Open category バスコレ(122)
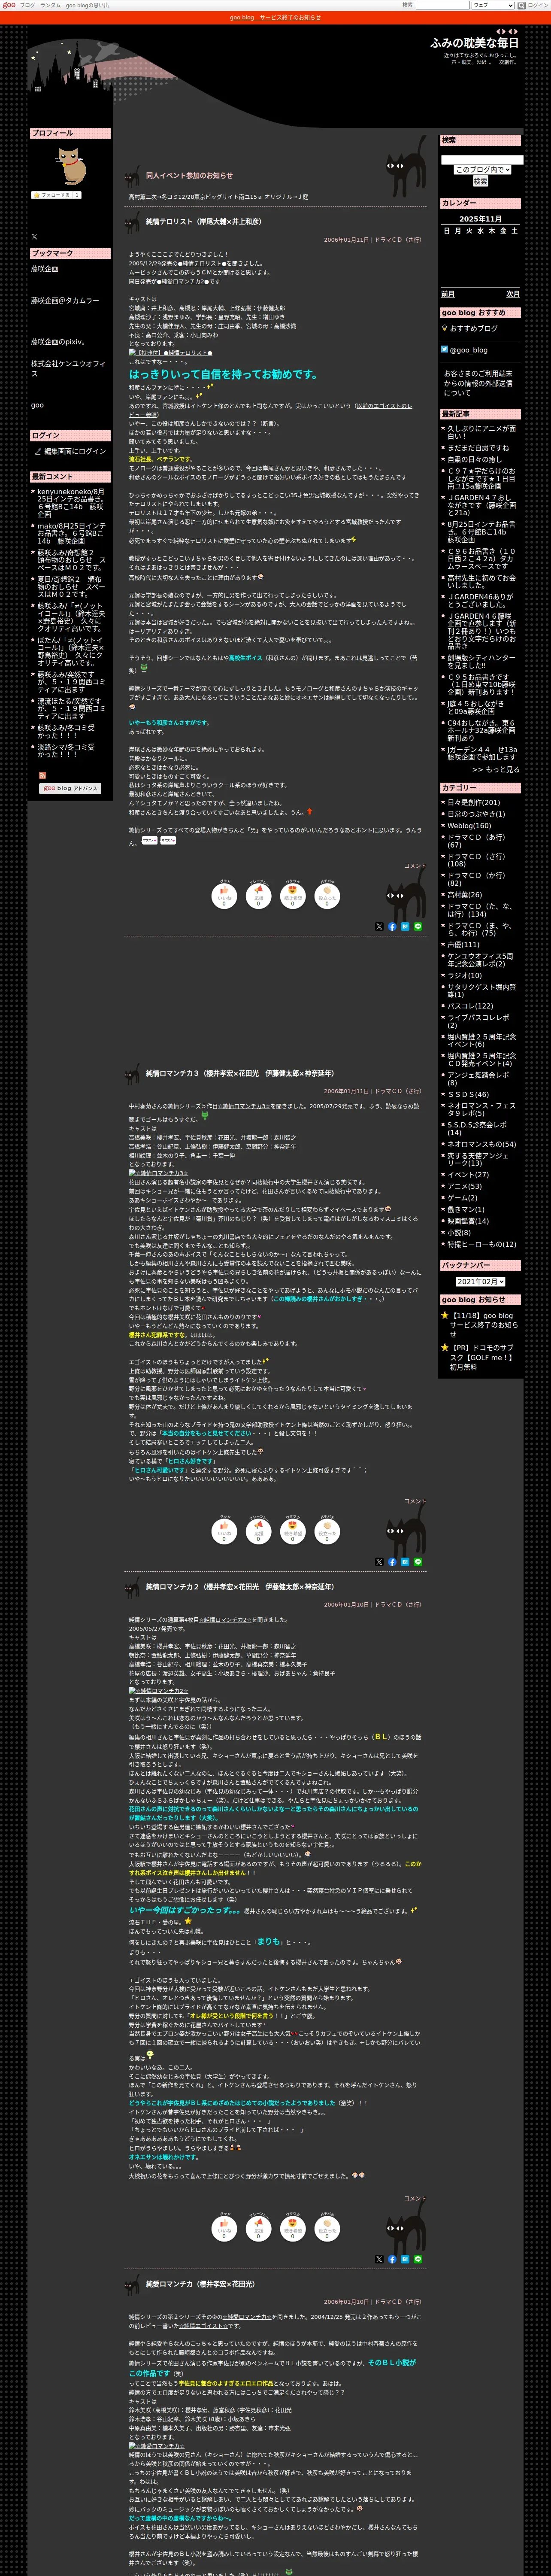Viewport: 551px width, 2576px height. coord(470,1006)
